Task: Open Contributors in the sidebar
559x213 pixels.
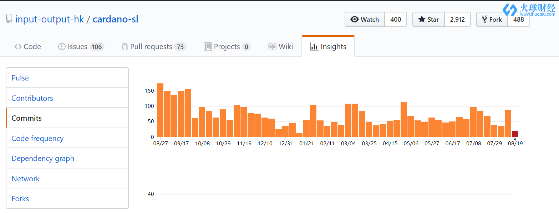Action: point(67,98)
